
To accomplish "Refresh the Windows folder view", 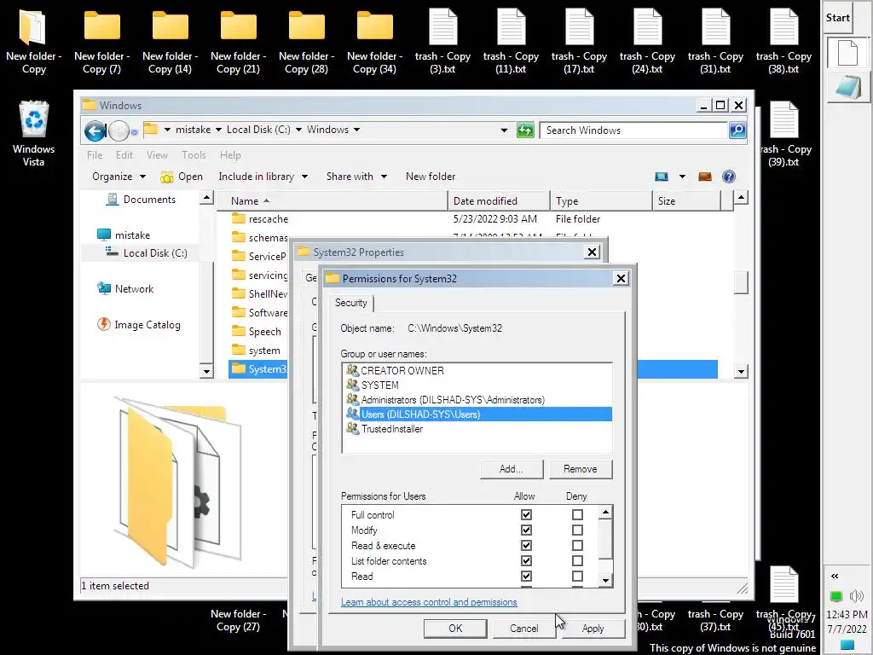I will point(525,130).
